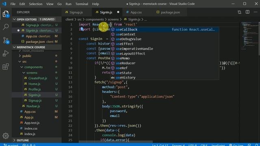The width and height of the screenshot is (260, 146).
Task: Open the Edit menu
Action: (22, 4)
